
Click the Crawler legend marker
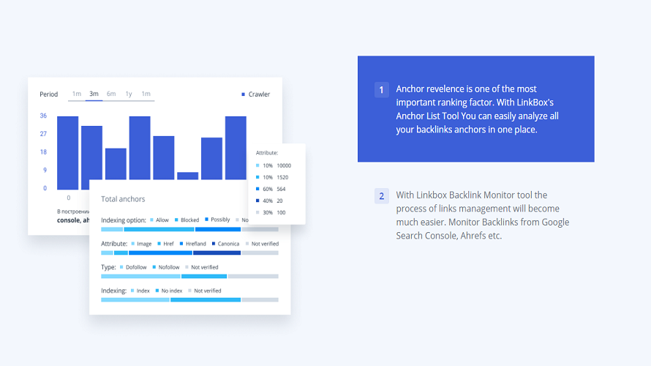tap(244, 94)
